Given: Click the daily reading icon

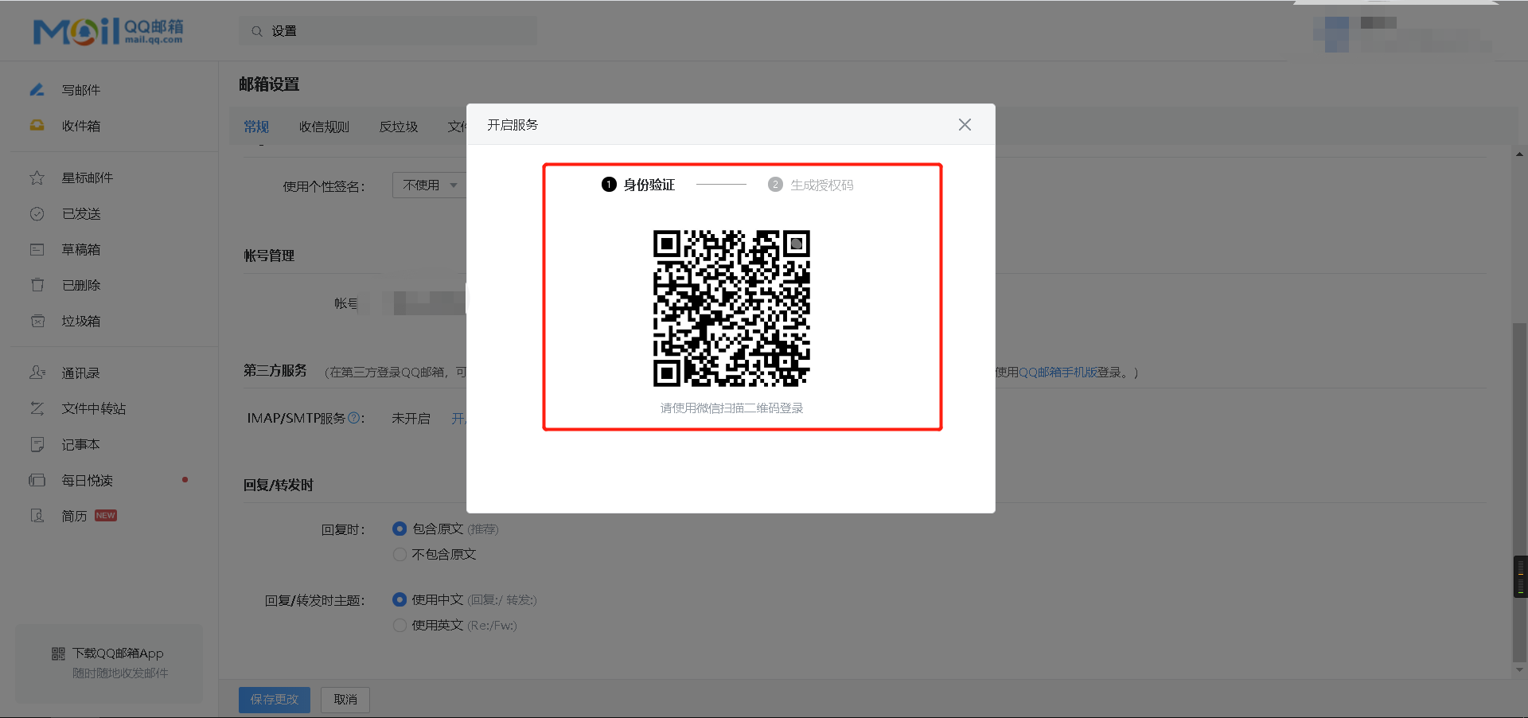Looking at the screenshot, I should (37, 480).
